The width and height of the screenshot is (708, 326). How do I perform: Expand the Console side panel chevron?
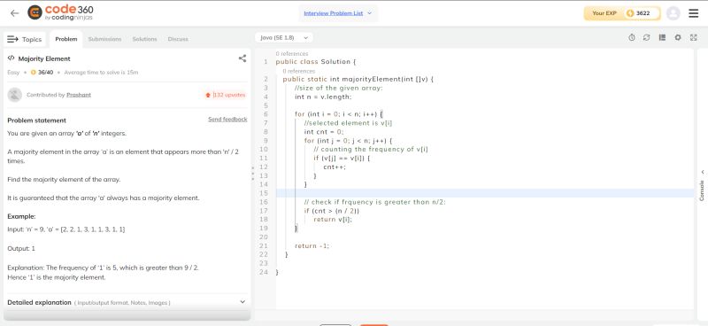pos(702,172)
